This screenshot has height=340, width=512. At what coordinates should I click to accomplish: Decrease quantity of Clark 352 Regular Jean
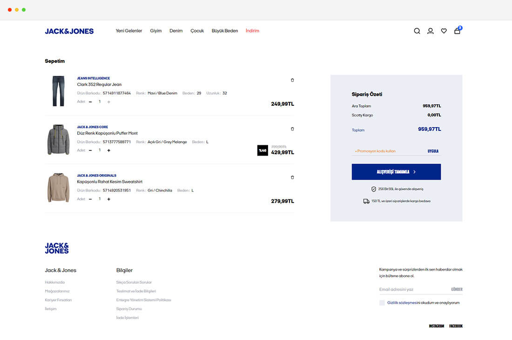click(x=90, y=102)
